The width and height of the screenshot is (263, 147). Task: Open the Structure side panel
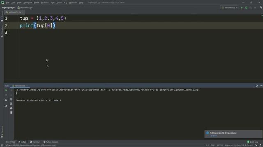tap(2, 31)
